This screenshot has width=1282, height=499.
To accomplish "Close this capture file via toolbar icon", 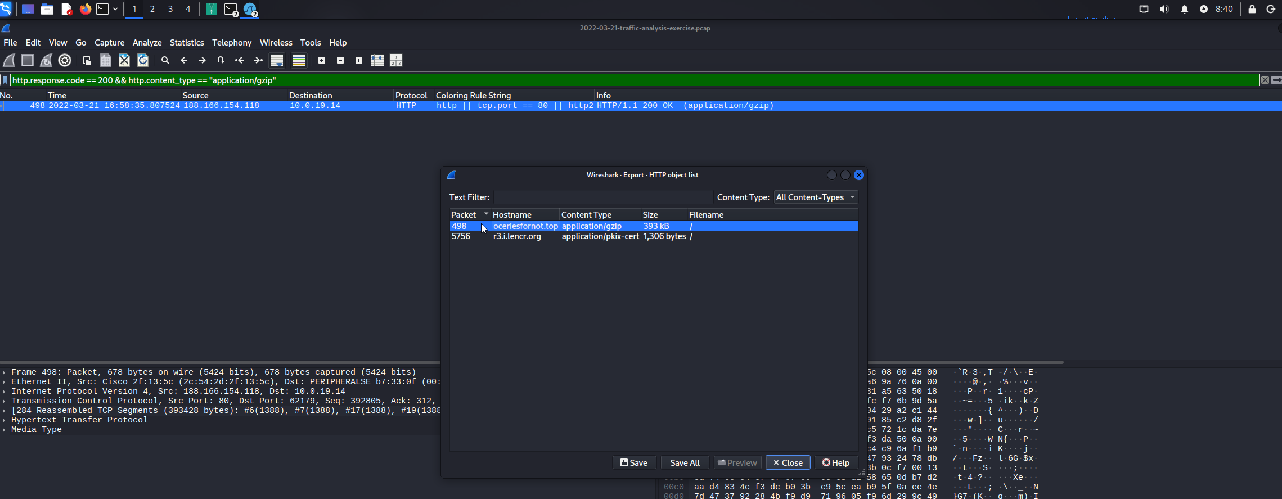I will click(x=124, y=60).
